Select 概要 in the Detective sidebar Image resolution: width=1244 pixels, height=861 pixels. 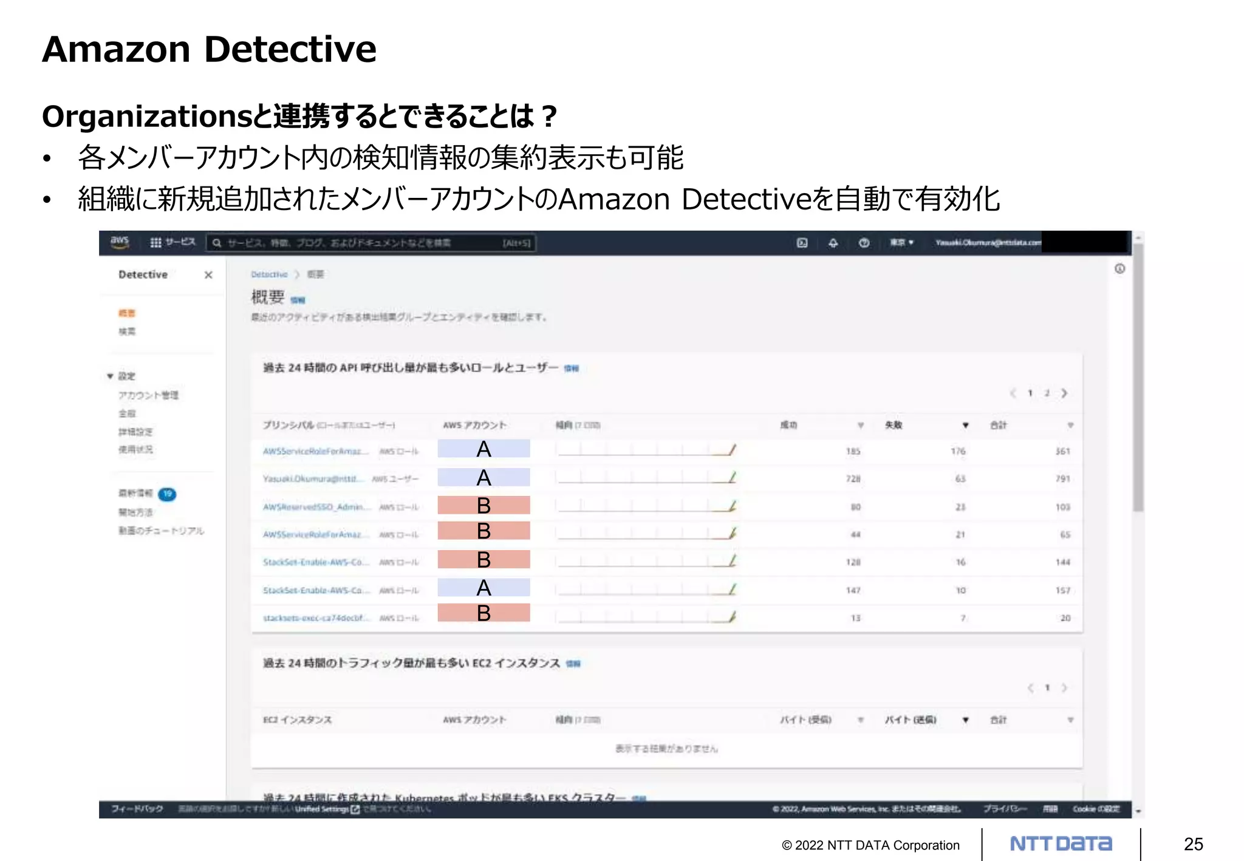(x=127, y=313)
